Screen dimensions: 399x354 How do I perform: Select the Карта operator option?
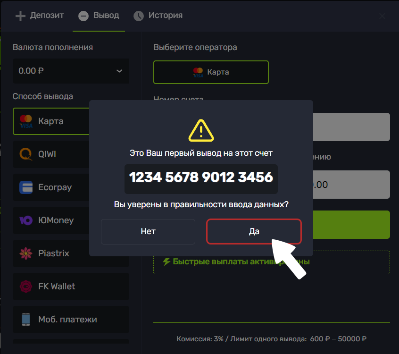tap(211, 72)
